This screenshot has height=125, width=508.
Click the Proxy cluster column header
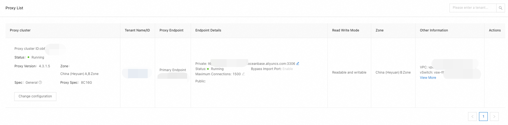[20, 30]
